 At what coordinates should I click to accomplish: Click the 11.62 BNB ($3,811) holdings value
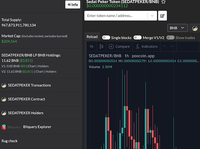(17, 60)
